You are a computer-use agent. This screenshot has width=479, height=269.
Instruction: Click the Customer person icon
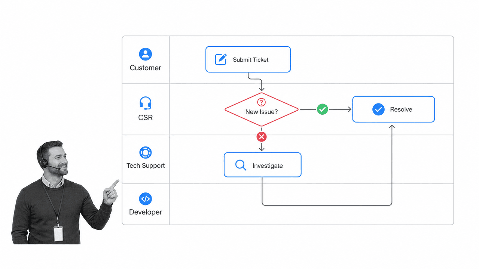point(146,54)
